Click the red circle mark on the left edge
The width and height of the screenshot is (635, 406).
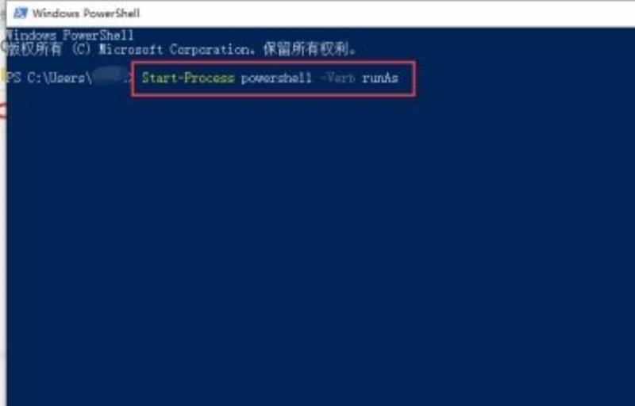2,111
